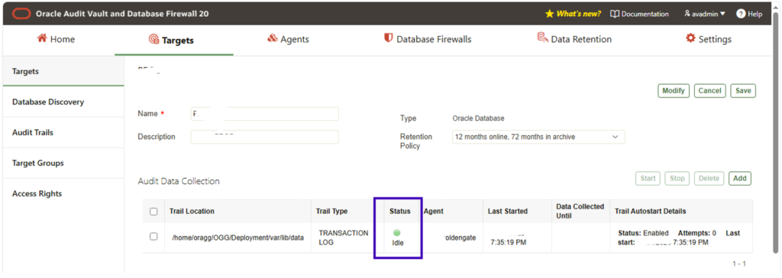Click the Trail Location column header

[x=192, y=211]
